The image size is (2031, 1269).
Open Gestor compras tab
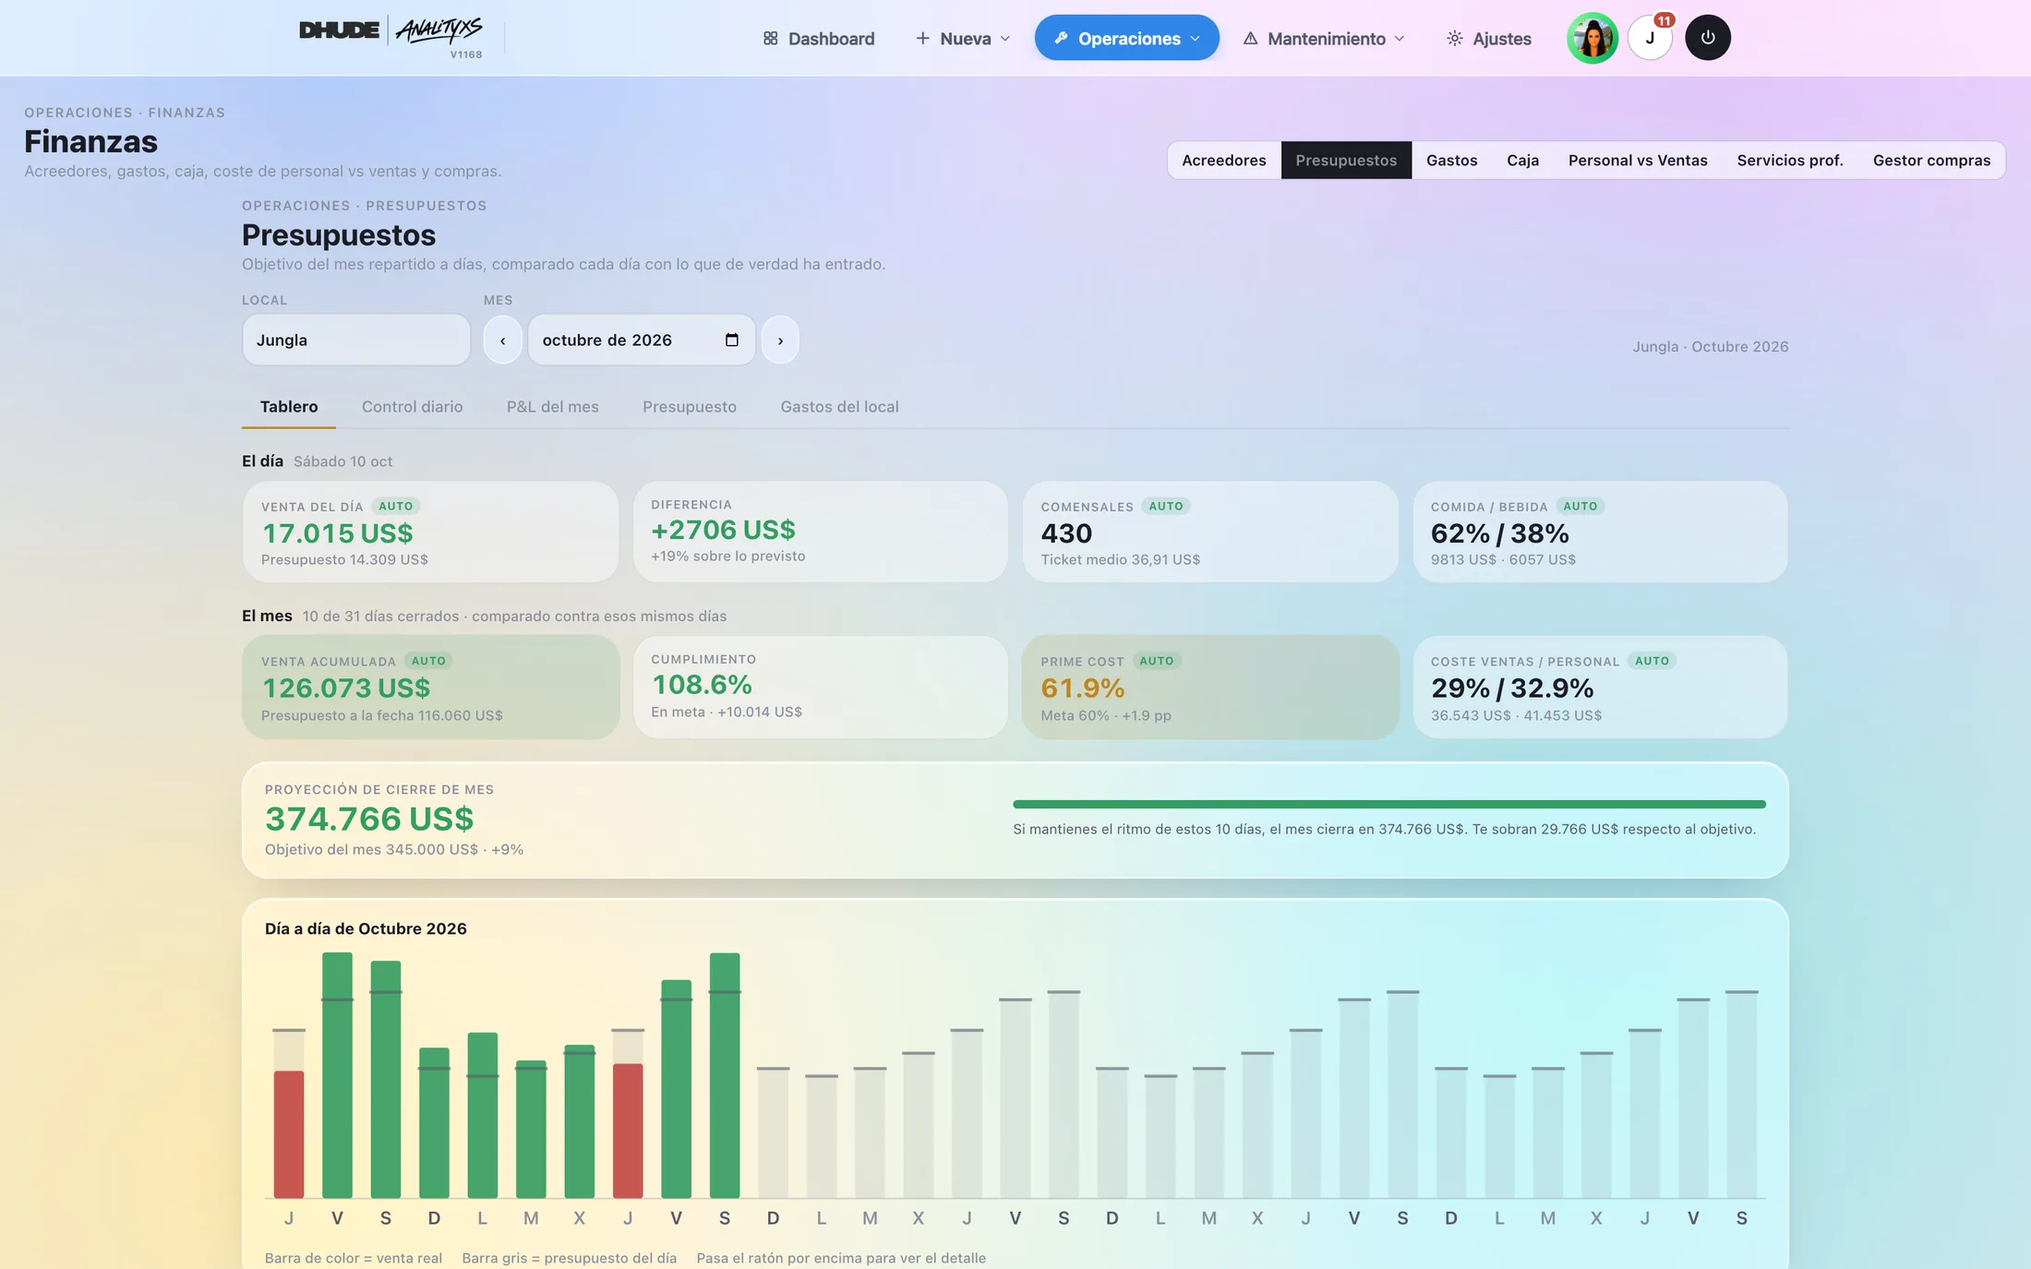point(1931,160)
